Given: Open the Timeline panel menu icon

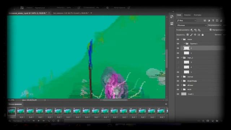Looking at the screenshot, I should [x=166, y=104].
